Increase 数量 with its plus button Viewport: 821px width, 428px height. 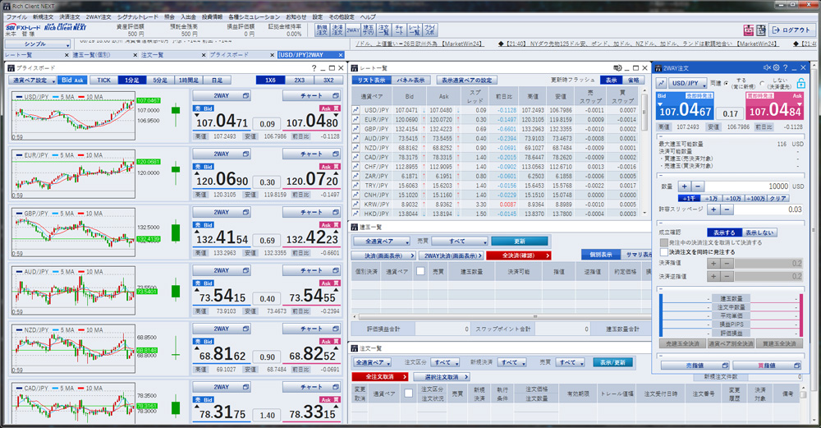[x=685, y=186]
